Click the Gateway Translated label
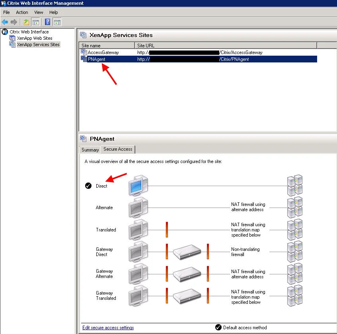The image size is (337, 334). click(x=106, y=295)
